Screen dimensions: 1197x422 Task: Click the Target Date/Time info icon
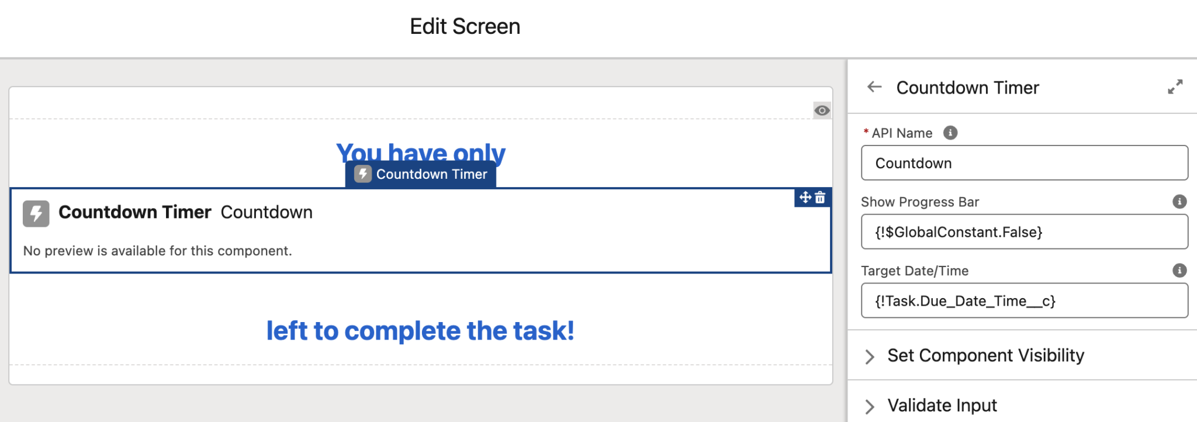tap(1179, 271)
